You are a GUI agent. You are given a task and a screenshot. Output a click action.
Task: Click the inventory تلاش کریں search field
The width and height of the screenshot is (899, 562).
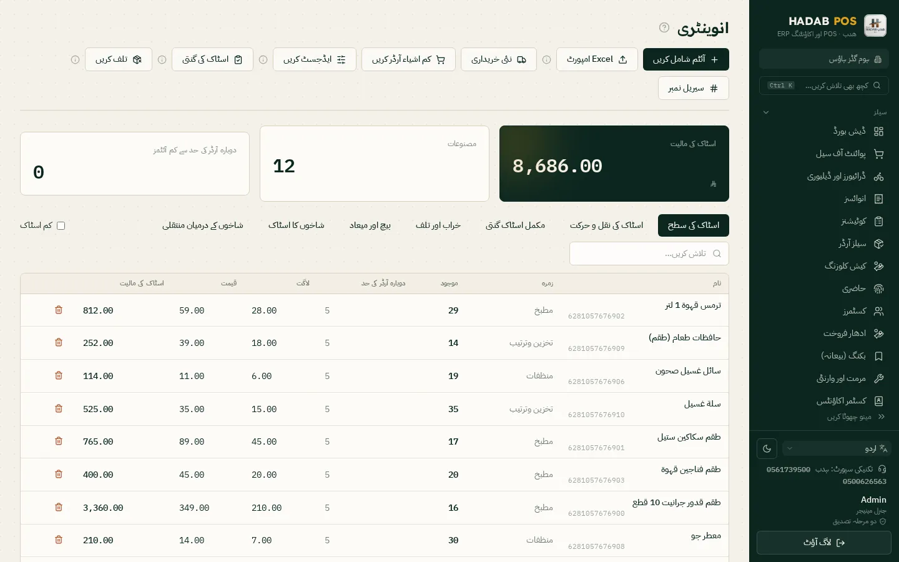(x=649, y=254)
